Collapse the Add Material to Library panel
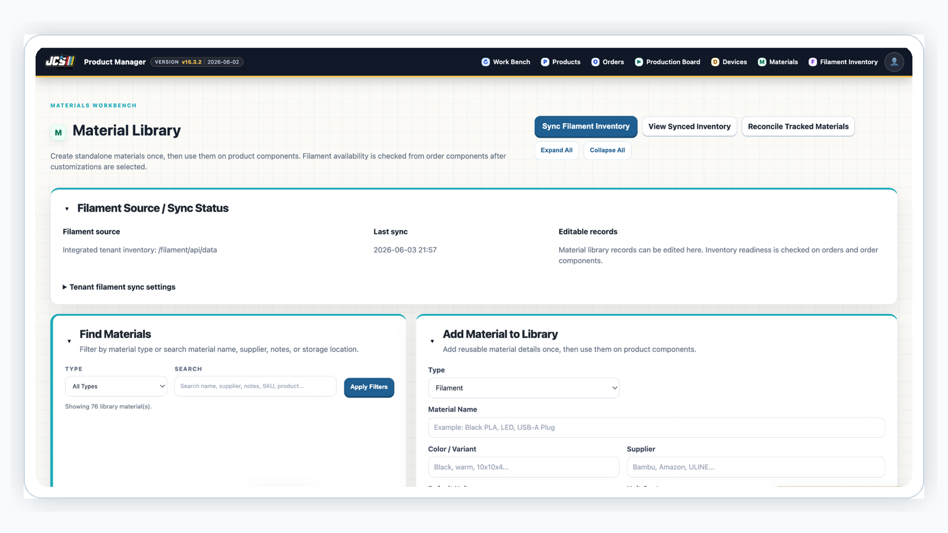Viewport: 948px width, 533px height. 433,341
